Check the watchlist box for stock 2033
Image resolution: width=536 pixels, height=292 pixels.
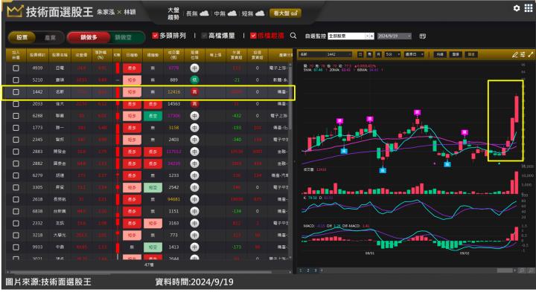tap(16, 104)
